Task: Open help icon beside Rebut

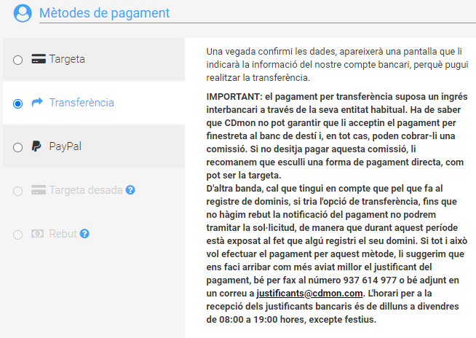Action: (84, 234)
